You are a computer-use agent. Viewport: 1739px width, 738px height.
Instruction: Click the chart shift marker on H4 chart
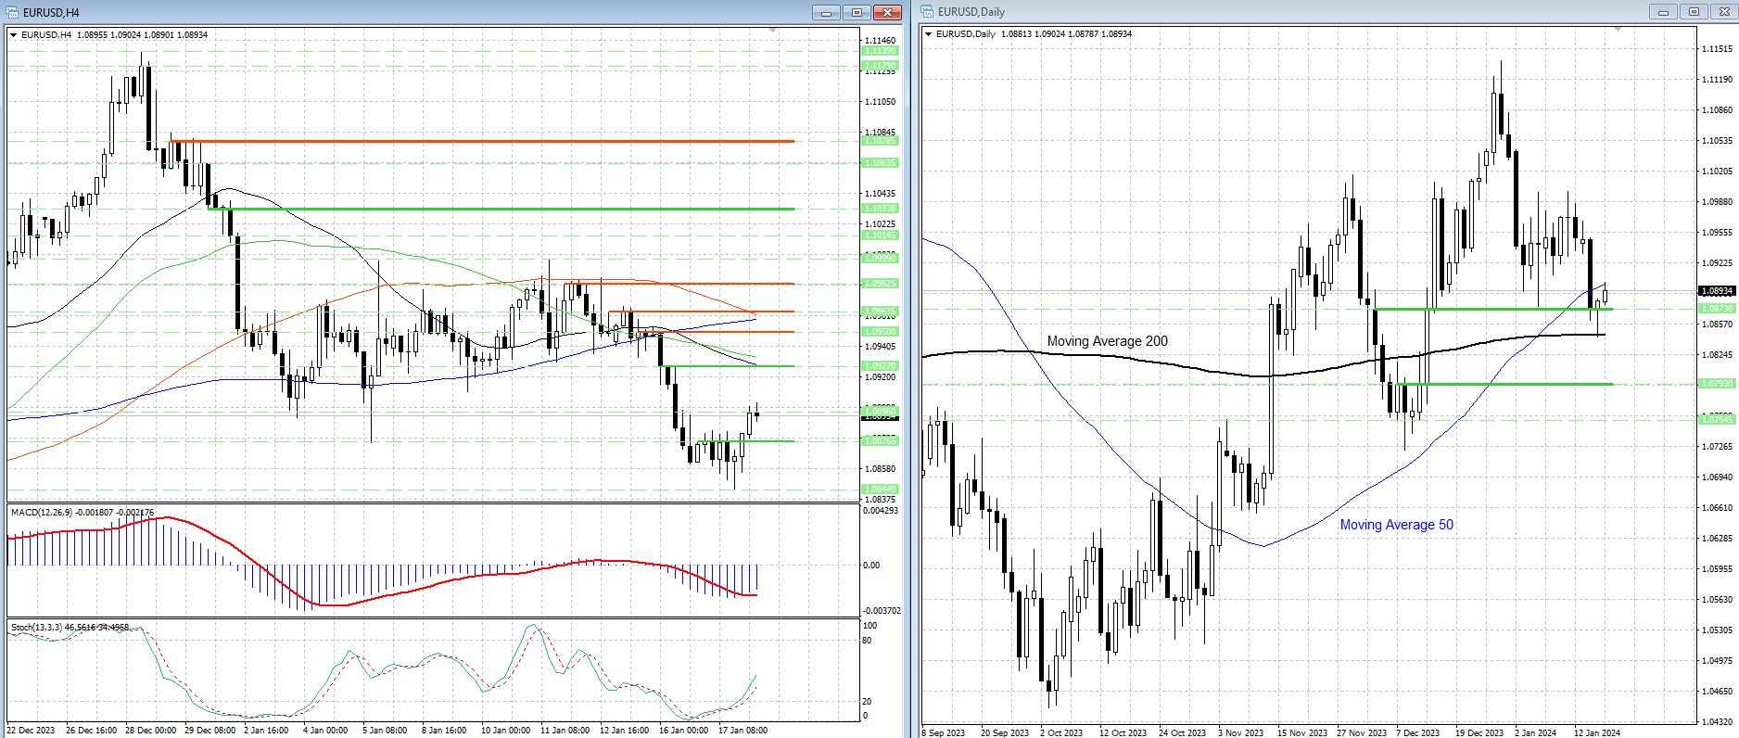click(x=773, y=31)
